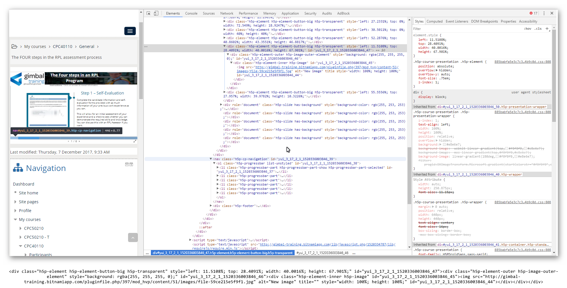Open the Network tab
567x288 pixels.
227,13
